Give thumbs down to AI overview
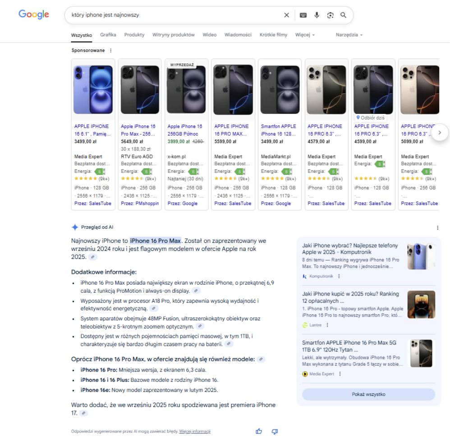This screenshot has width=450, height=445. click(x=275, y=431)
